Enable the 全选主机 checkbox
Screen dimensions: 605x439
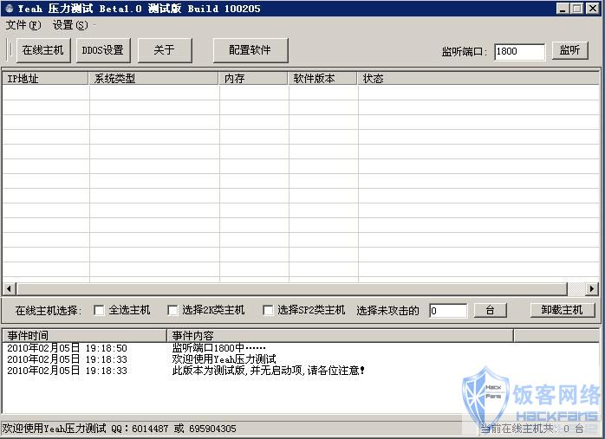coord(99,310)
